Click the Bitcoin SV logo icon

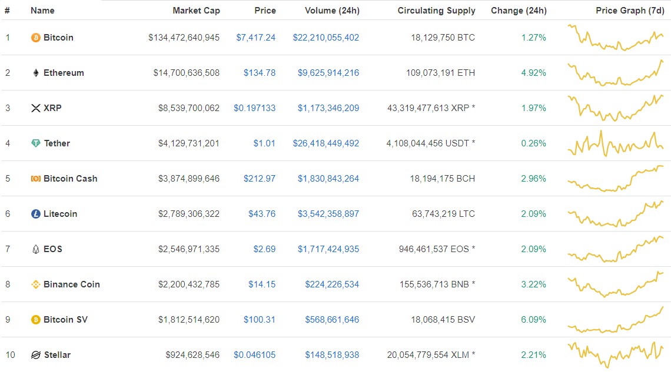click(36, 320)
